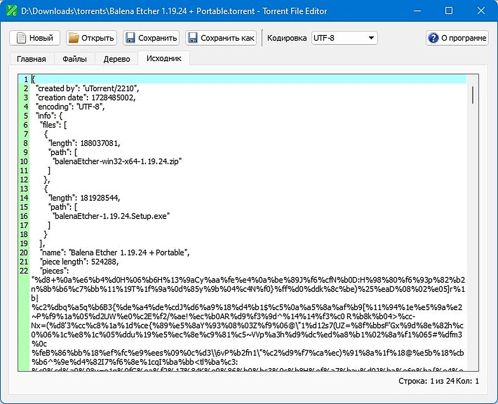Click the Torrent File Editor title icon
The height and width of the screenshot is (404, 498).
coord(12,11)
